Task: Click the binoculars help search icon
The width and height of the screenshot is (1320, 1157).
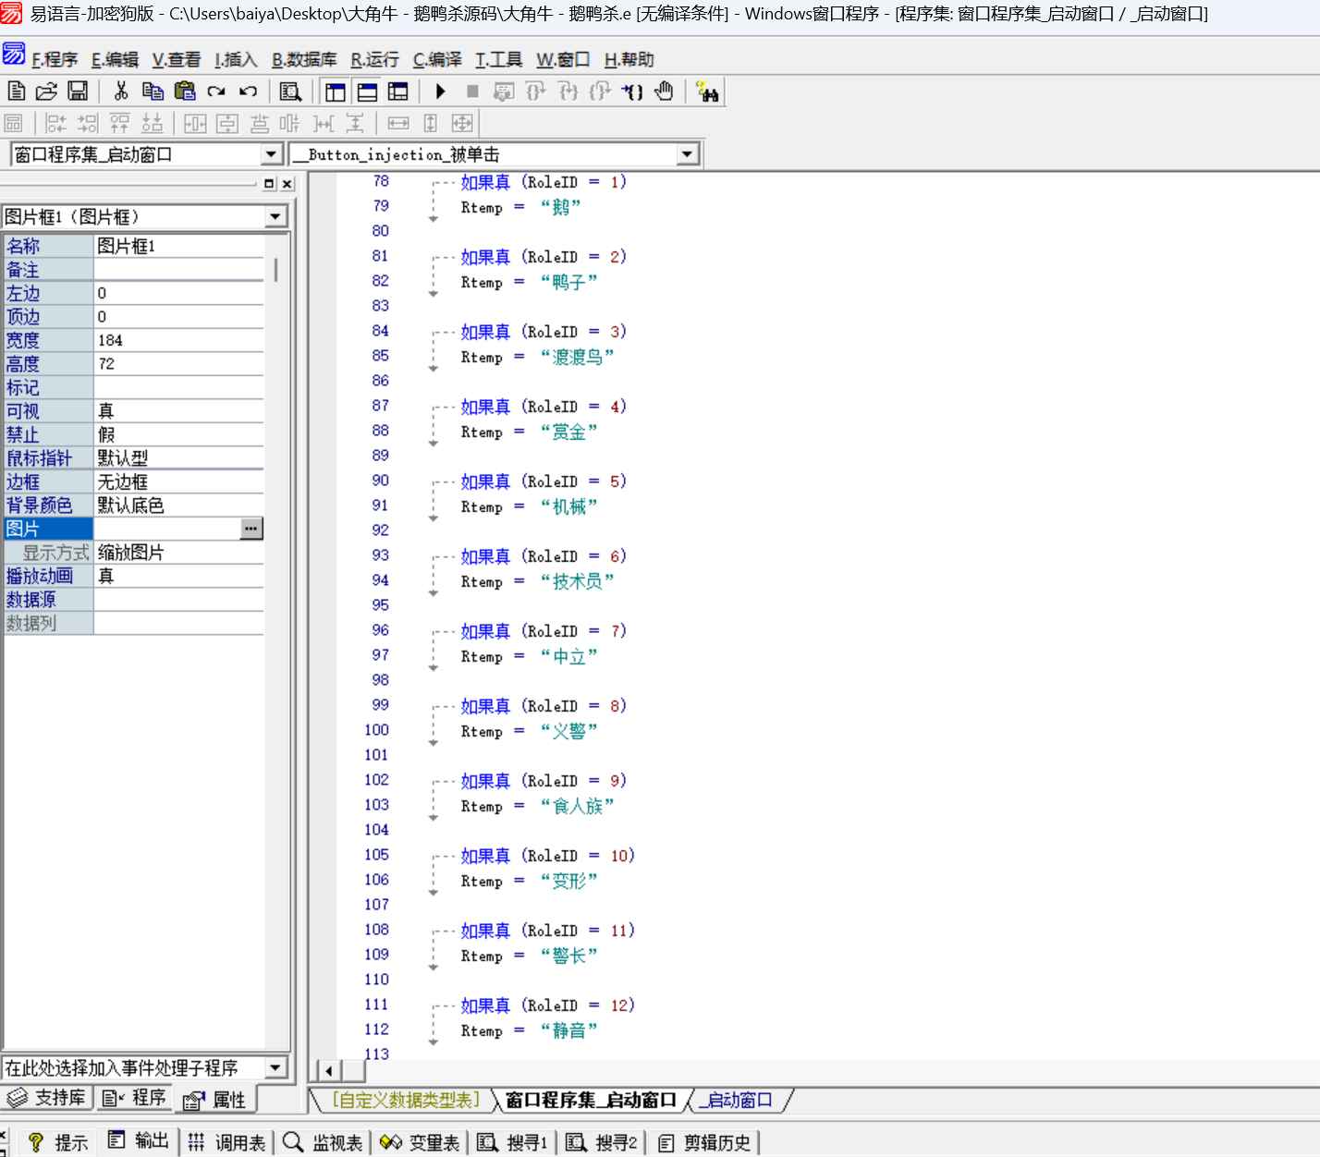Action: [x=708, y=91]
